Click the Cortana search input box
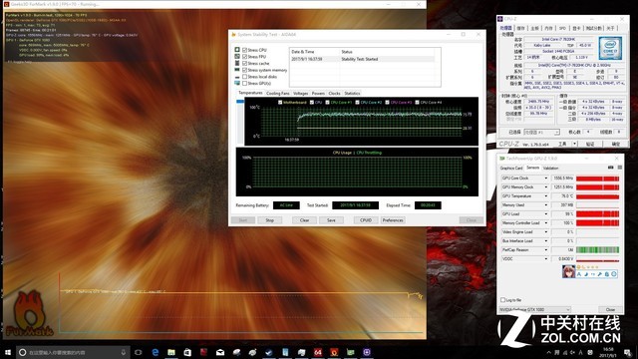Screen dimensions: 638x359 [73, 352]
